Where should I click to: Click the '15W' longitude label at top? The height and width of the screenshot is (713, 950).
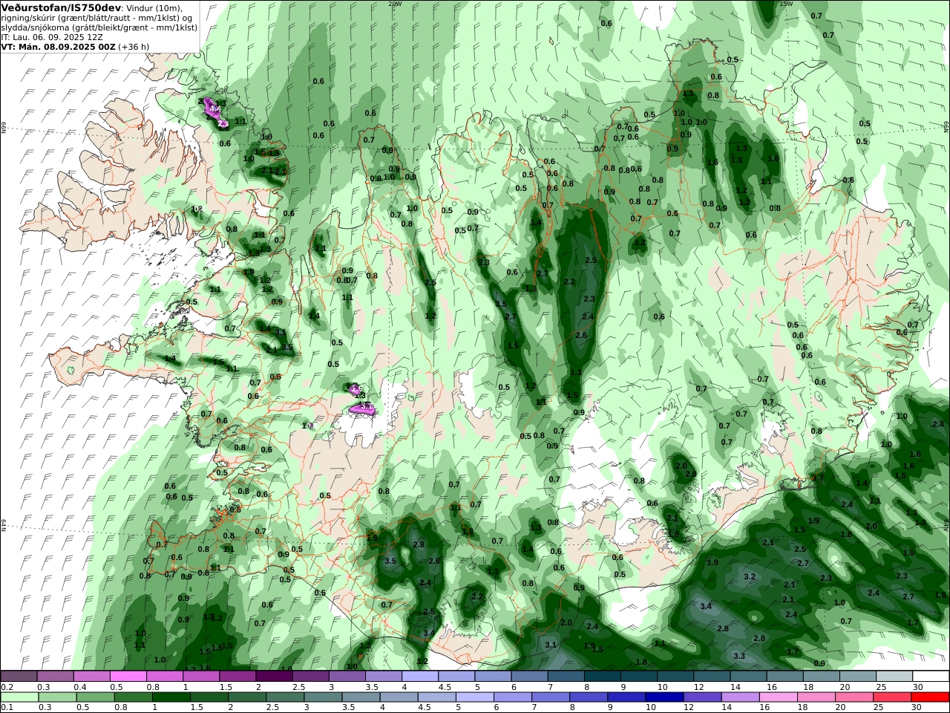point(786,4)
